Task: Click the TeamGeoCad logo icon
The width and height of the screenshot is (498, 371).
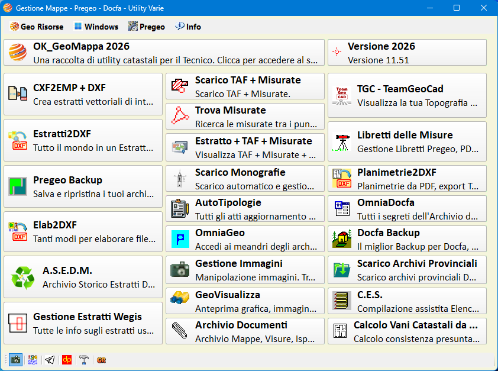Action: pyautogui.click(x=342, y=96)
